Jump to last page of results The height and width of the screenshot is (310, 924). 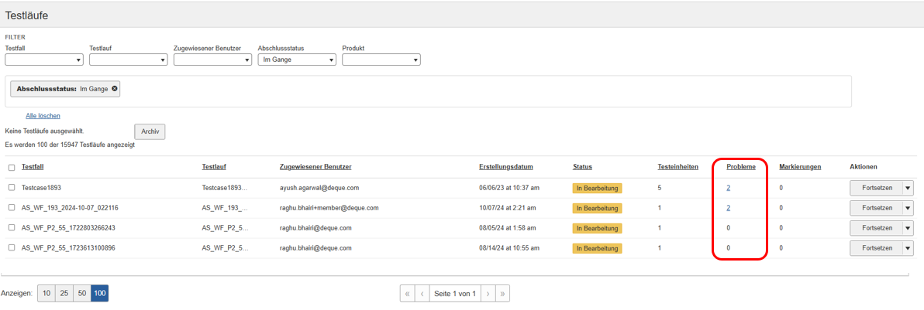pyautogui.click(x=502, y=294)
